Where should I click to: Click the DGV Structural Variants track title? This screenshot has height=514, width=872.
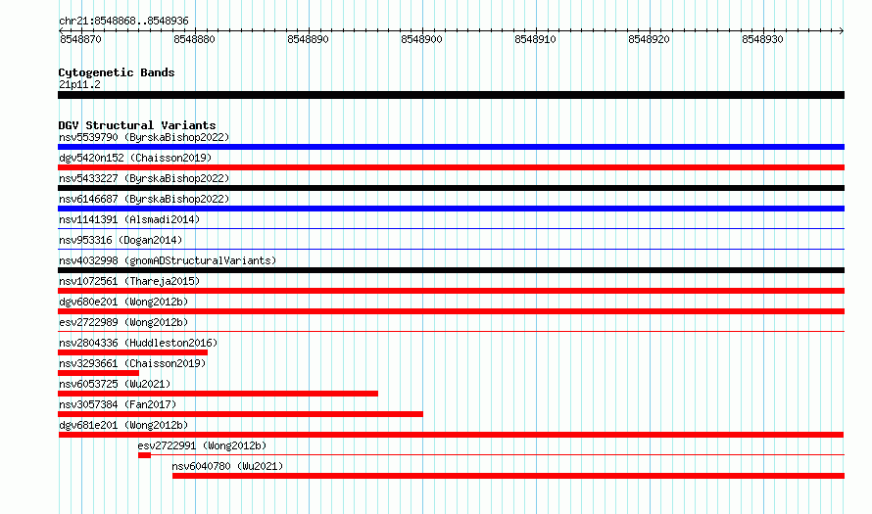(137, 125)
